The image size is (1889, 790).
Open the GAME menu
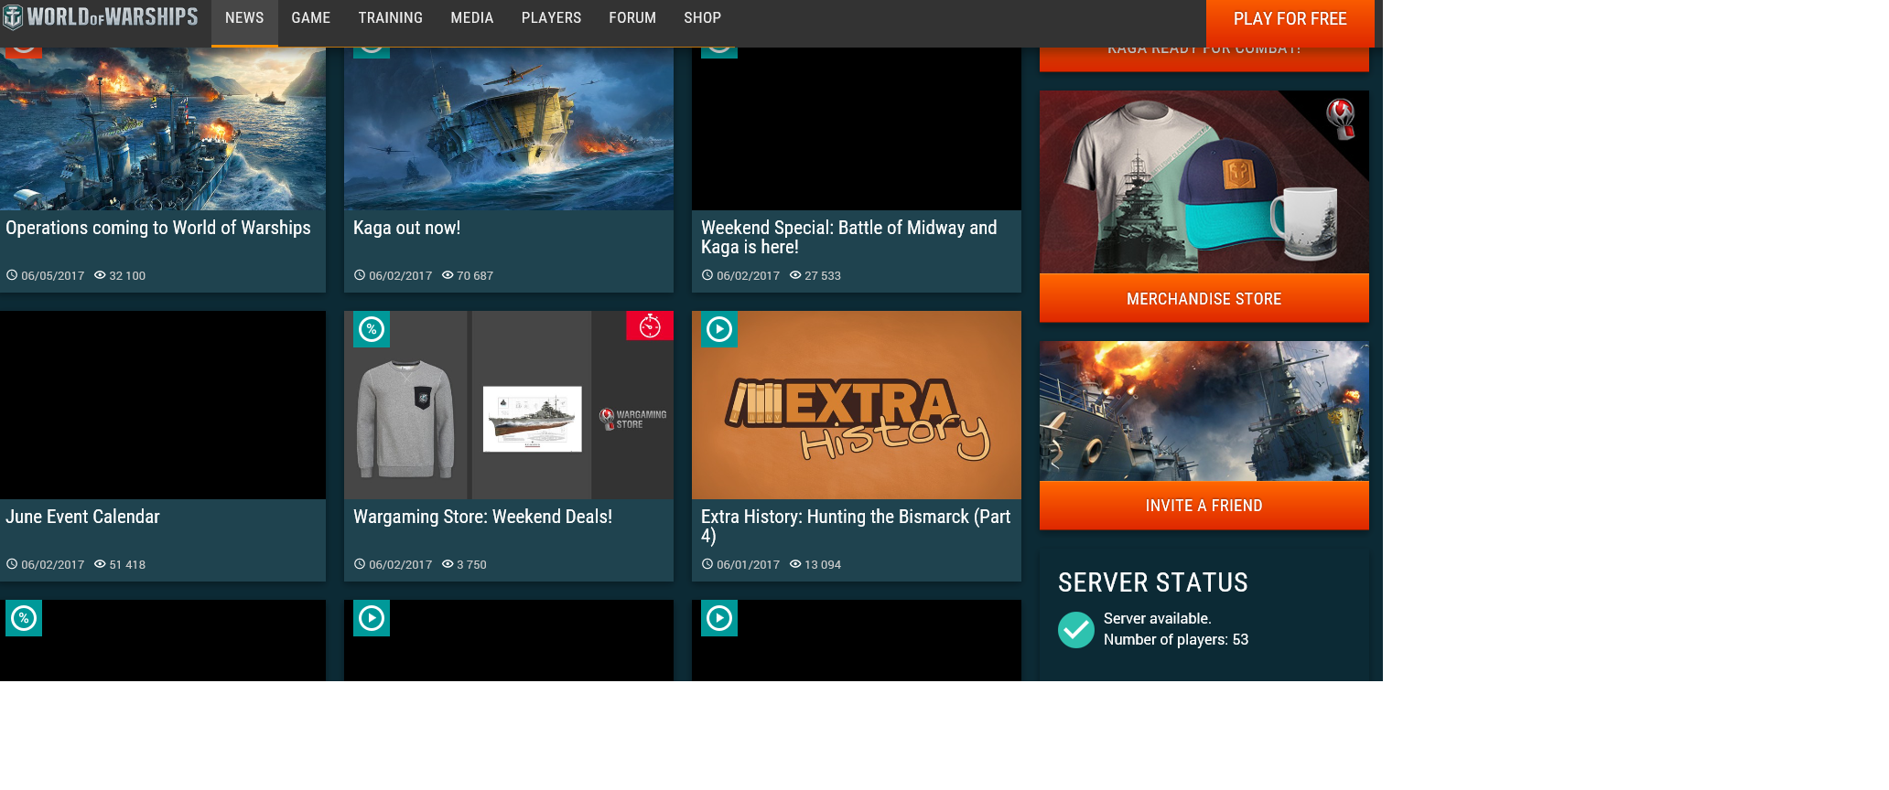pyautogui.click(x=311, y=18)
